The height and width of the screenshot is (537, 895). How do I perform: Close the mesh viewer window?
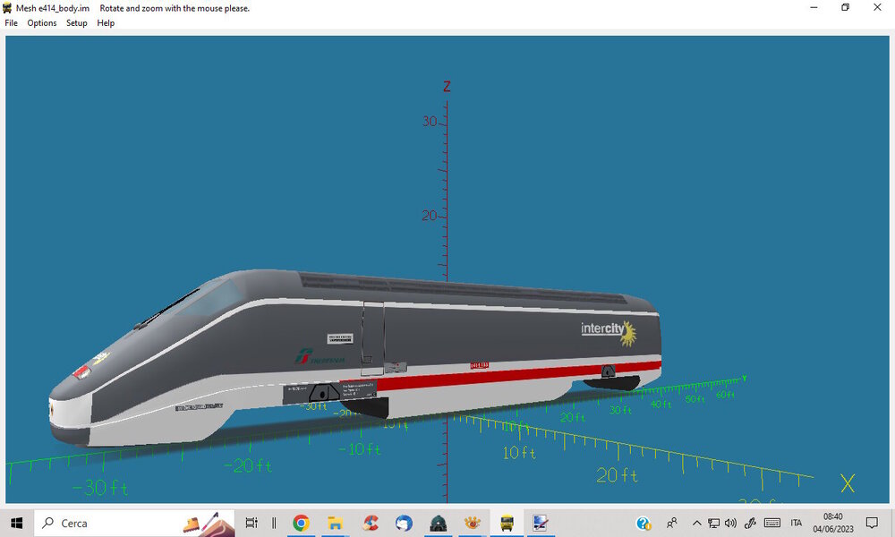[877, 7]
